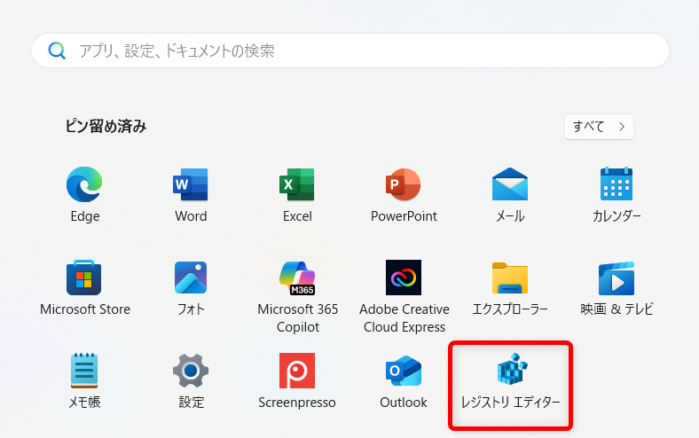Launch レジストリ エディター
The width and height of the screenshot is (699, 438).
511,369
